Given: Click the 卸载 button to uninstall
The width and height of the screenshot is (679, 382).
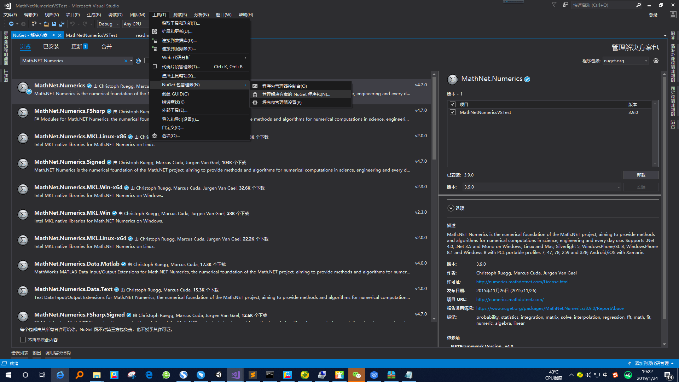Looking at the screenshot, I should coord(641,175).
